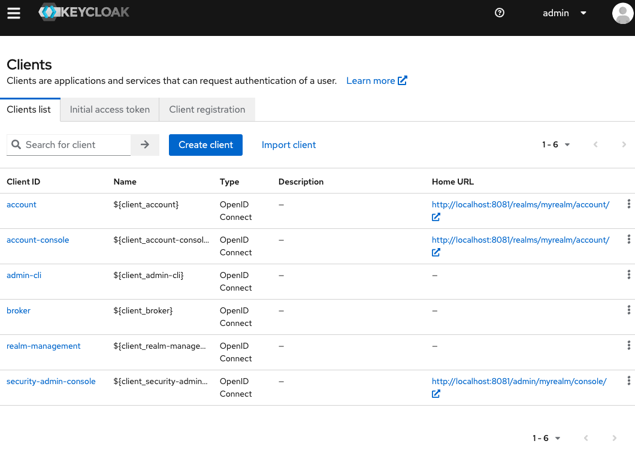Open kebab menu for broker row
This screenshot has width=635, height=450.
628,310
